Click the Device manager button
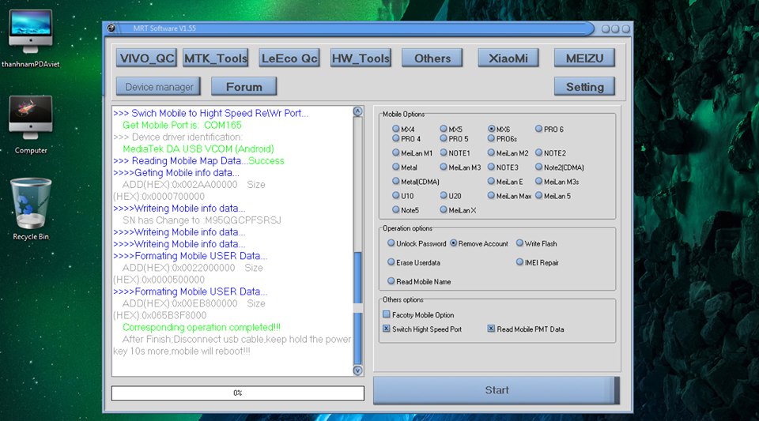The height and width of the screenshot is (421, 759). pyautogui.click(x=158, y=87)
